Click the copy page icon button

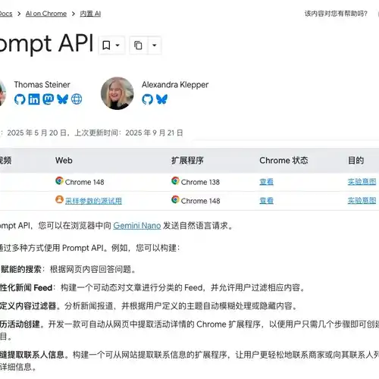tap(138, 45)
